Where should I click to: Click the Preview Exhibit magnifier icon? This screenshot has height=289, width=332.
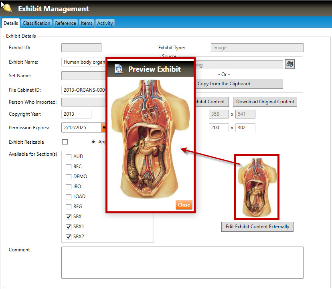click(x=118, y=69)
